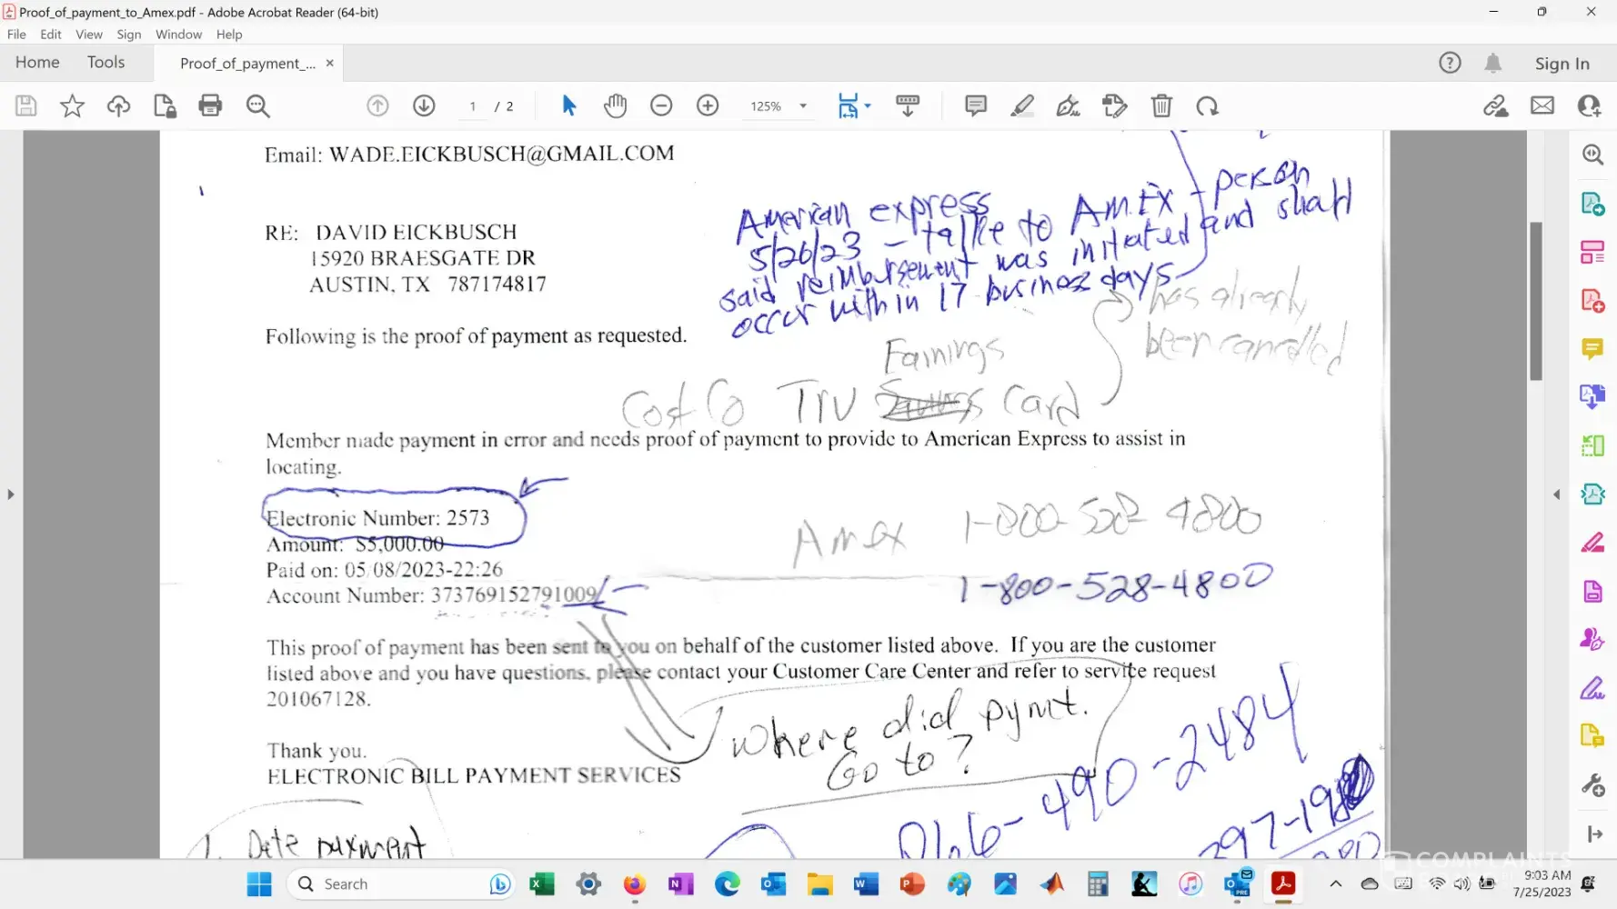The image size is (1617, 909).
Task: Open the 125% zoom level dropdown
Action: click(x=802, y=106)
